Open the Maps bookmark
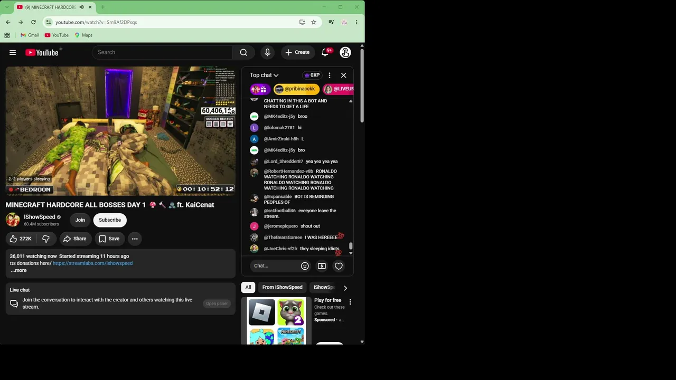The height and width of the screenshot is (380, 676). [x=83, y=35]
